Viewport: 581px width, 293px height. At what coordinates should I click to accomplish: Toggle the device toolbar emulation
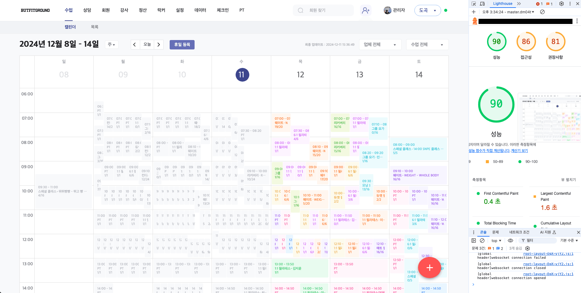pos(482,4)
